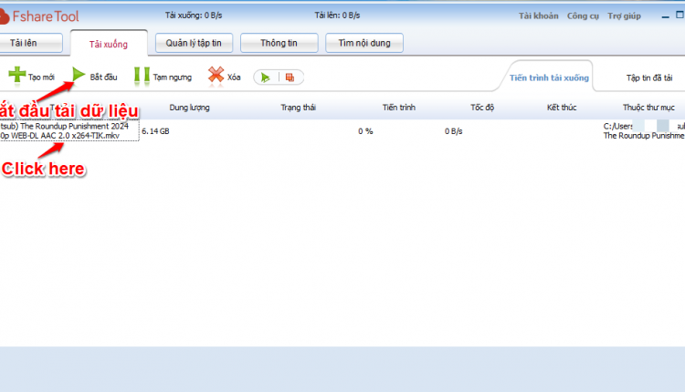Image resolution: width=685 pixels, height=392 pixels.
Task: Select The Roundup Punishment 2024 file row
Action: point(69,130)
